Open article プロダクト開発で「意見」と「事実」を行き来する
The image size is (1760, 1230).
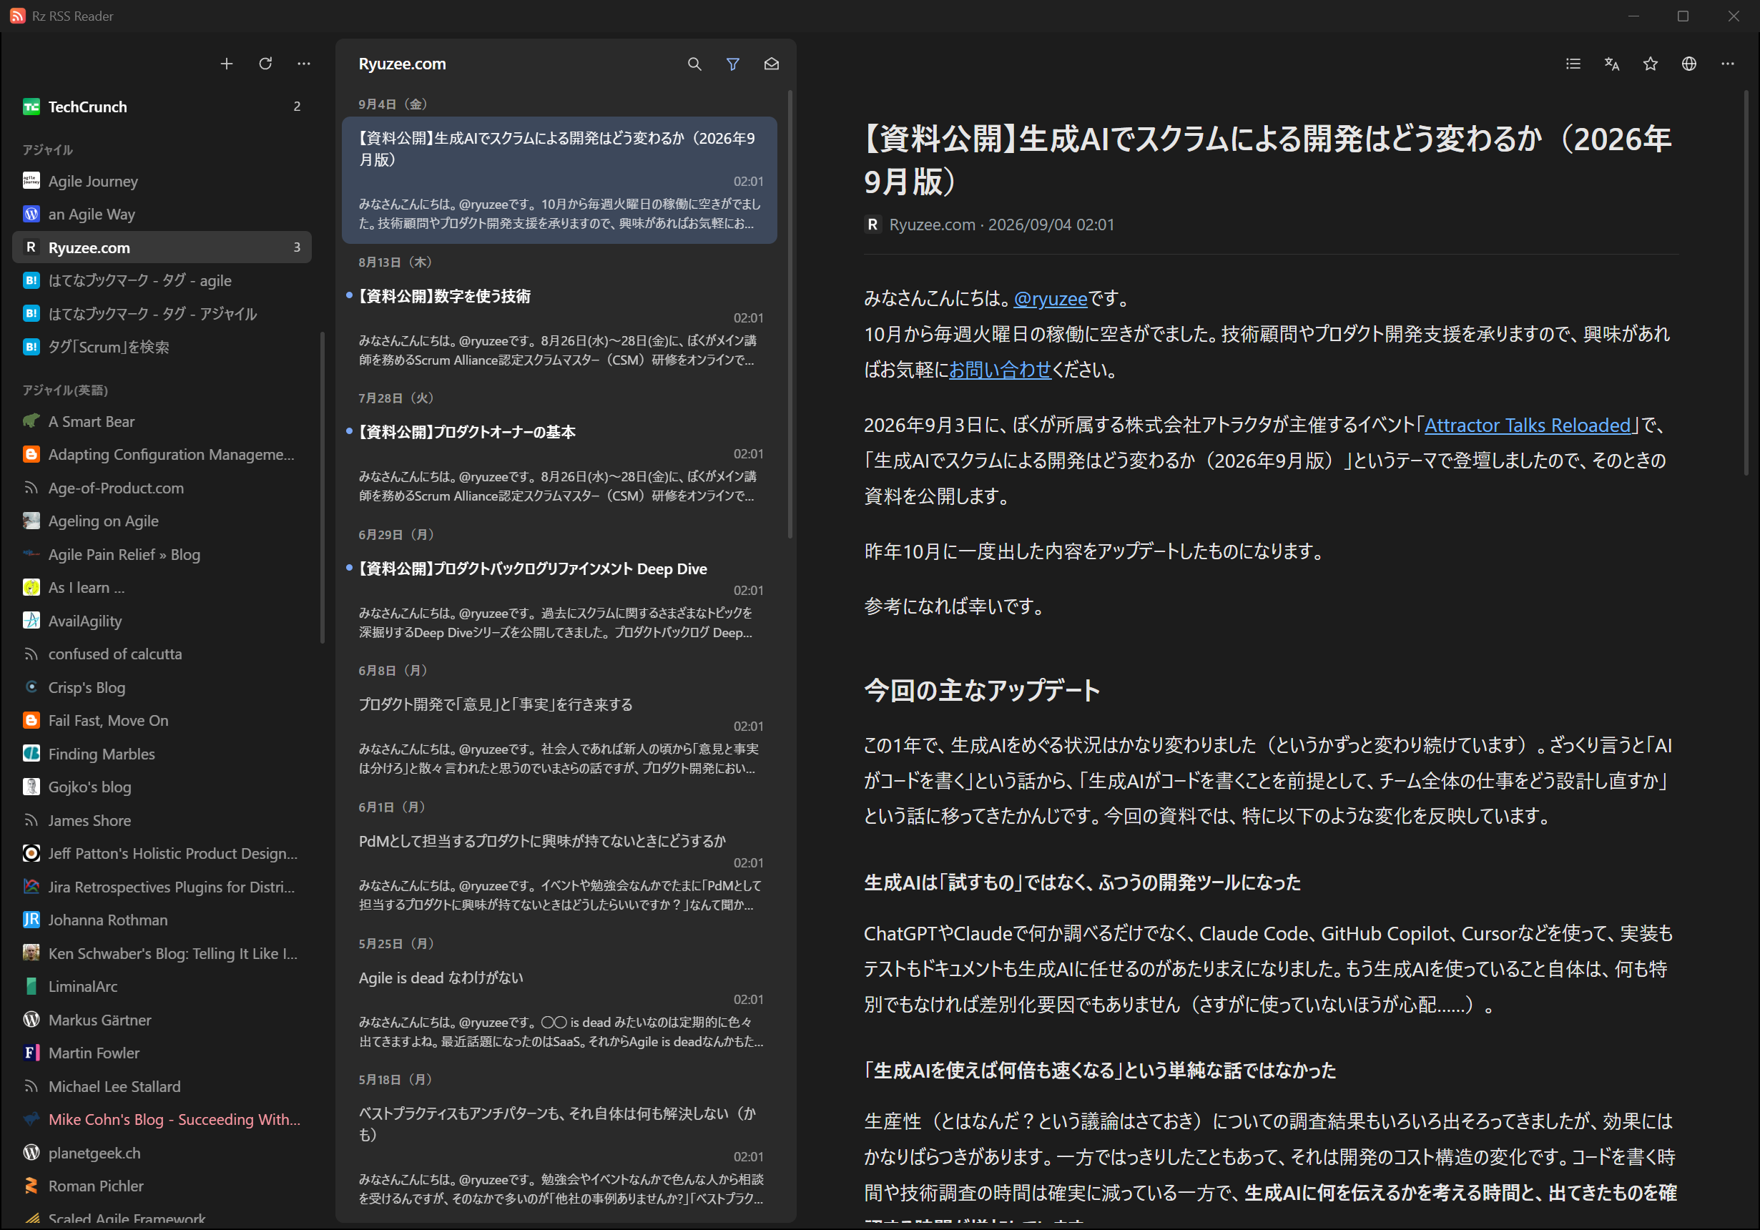[559, 736]
